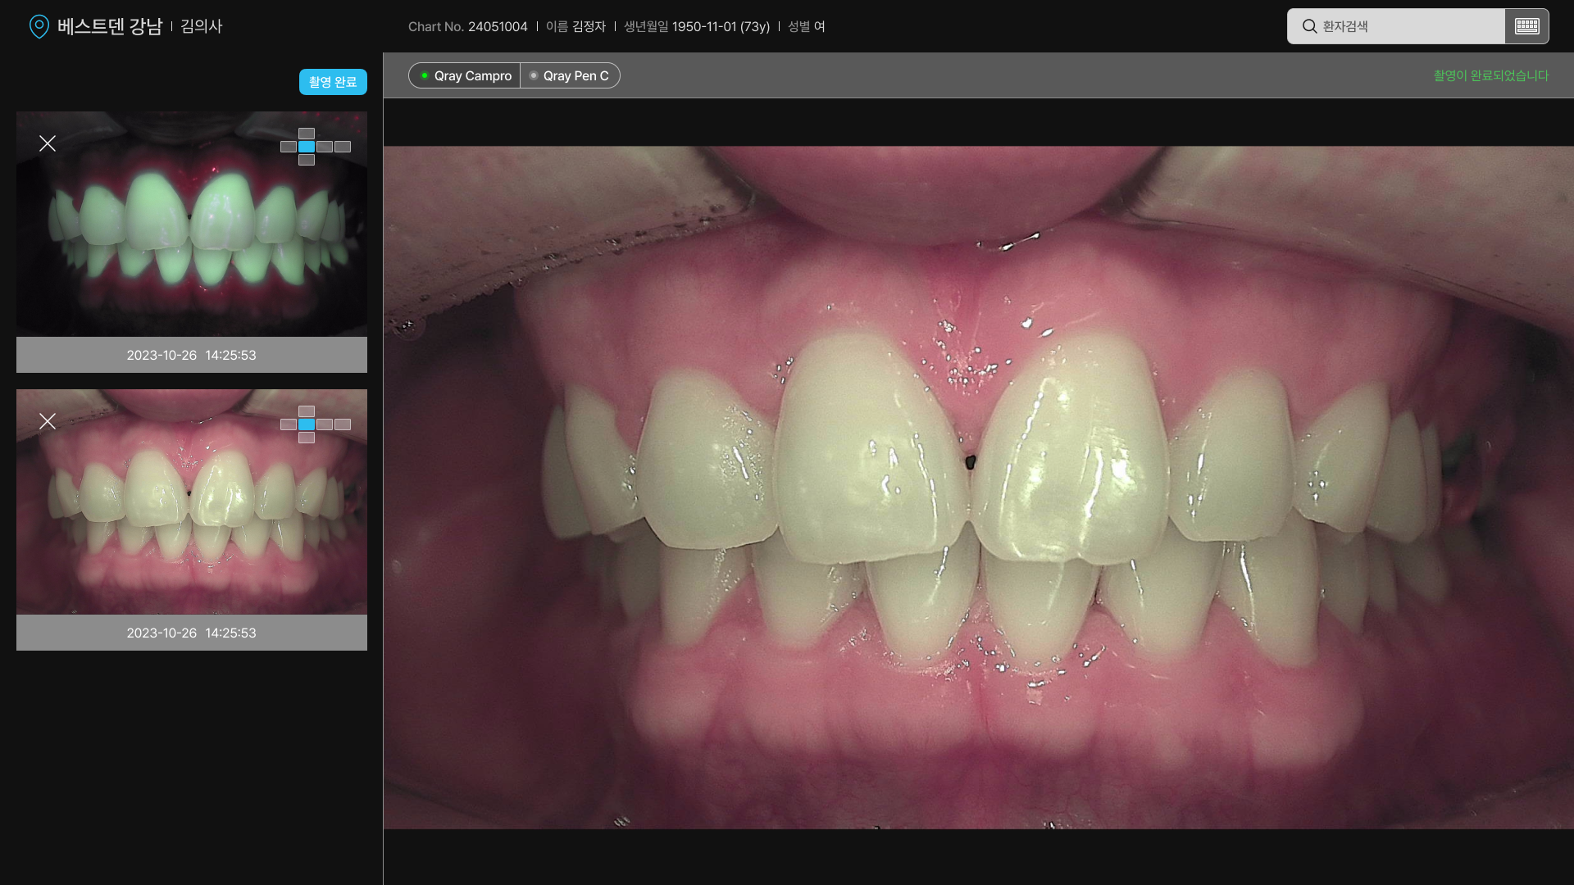Click the location pin icon beside 베스트덴 강남
The height and width of the screenshot is (885, 1574).
click(39, 26)
